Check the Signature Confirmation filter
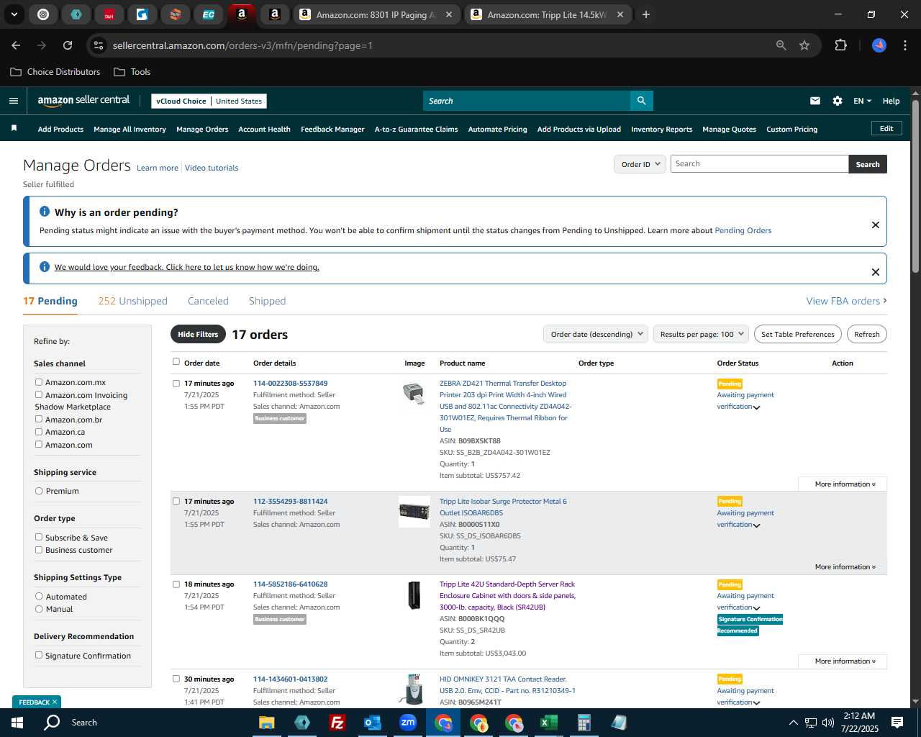The width and height of the screenshot is (921, 737). tap(39, 655)
